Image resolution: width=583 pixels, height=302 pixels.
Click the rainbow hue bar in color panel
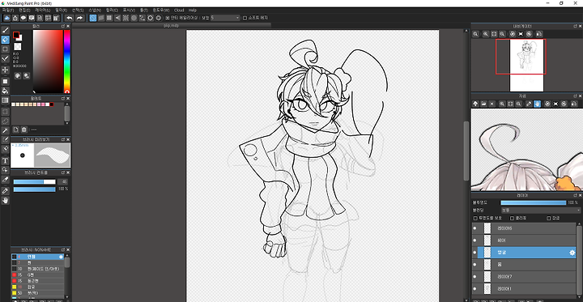pos(67,62)
